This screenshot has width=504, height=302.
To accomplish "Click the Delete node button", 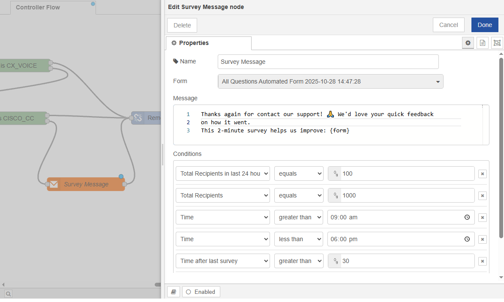I will [182, 25].
